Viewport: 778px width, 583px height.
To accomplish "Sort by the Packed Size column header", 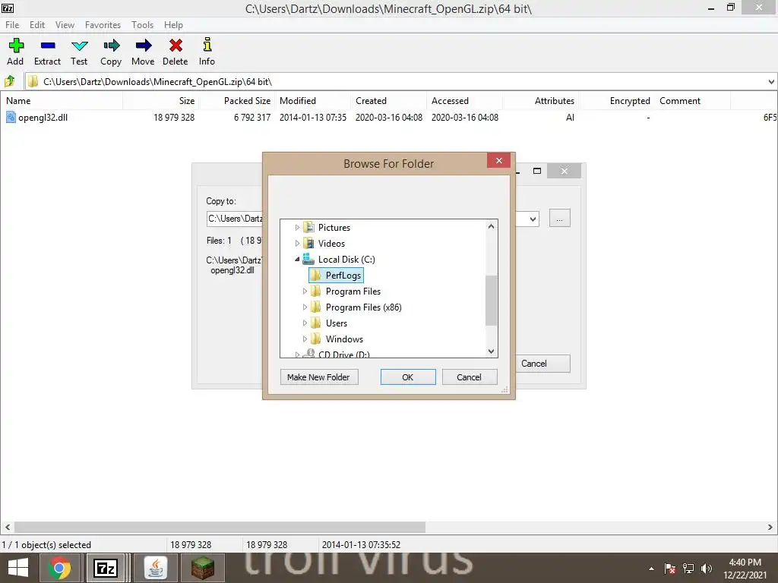I will tap(237, 101).
